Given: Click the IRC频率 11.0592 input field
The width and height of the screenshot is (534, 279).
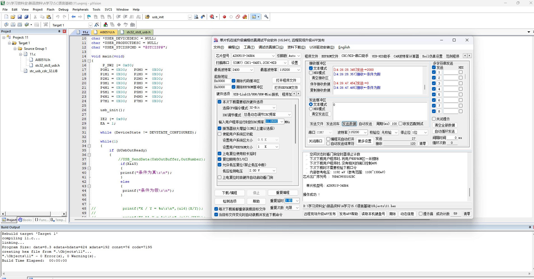Looking at the screenshot, I should 272,121.
